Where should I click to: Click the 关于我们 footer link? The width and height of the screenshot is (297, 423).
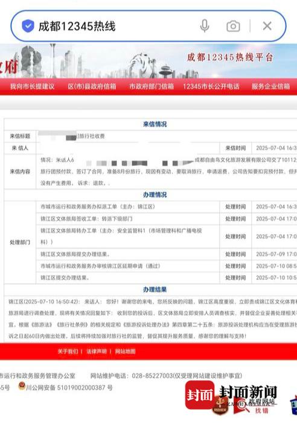pyautogui.click(x=68, y=352)
